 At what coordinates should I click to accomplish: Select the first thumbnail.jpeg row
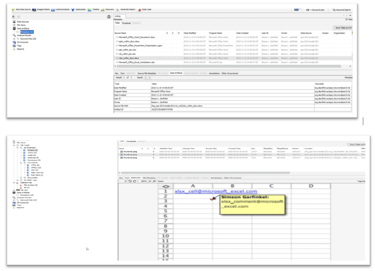point(242,152)
